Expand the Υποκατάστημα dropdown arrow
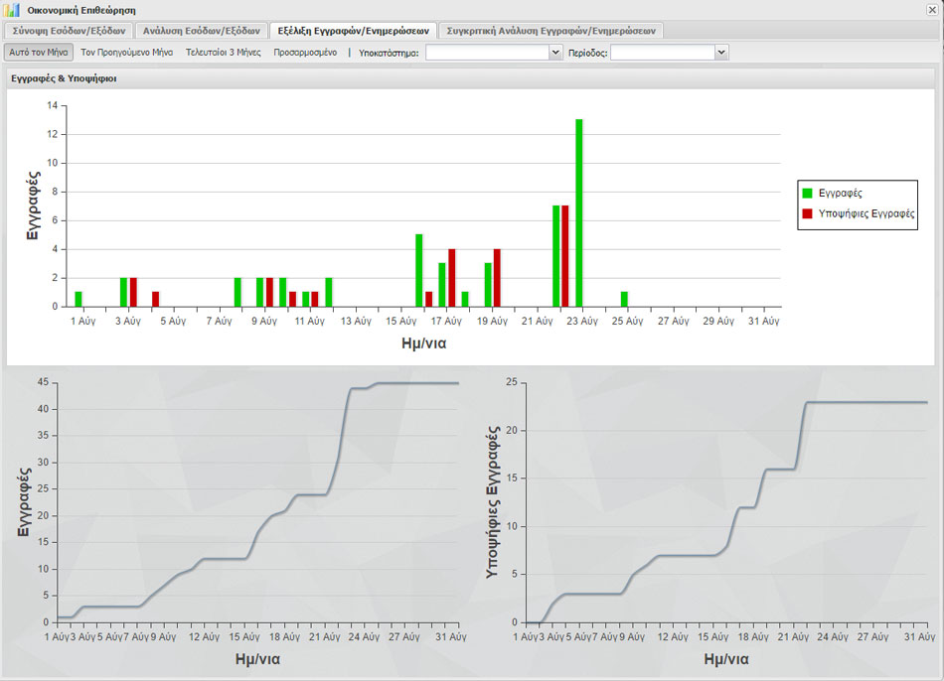 click(x=555, y=52)
